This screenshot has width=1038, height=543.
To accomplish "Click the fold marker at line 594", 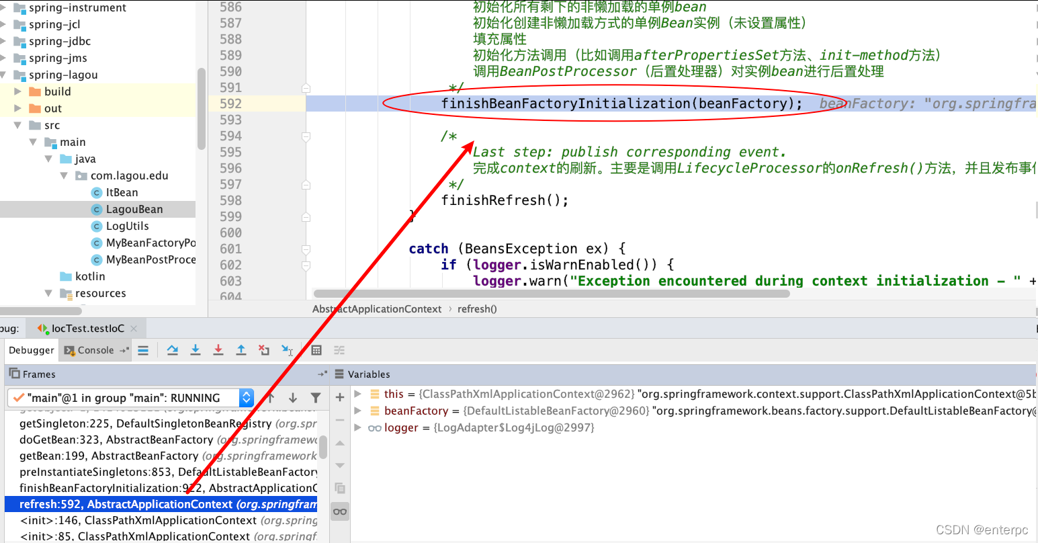I will coord(306,136).
